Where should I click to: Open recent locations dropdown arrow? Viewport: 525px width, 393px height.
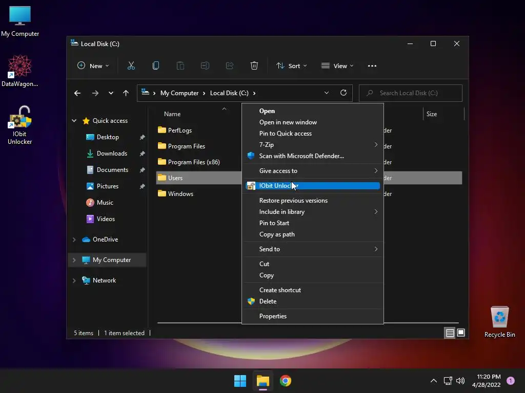111,93
